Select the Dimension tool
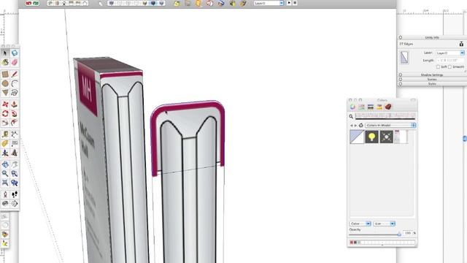 (15, 134)
